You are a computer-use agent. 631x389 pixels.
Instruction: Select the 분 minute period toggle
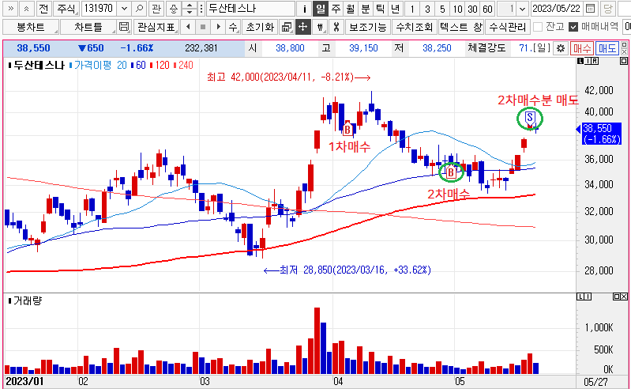(366, 9)
